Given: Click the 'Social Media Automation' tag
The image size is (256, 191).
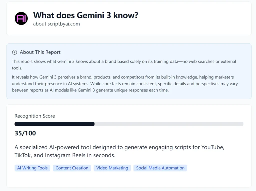Looking at the screenshot, I should [160, 168].
